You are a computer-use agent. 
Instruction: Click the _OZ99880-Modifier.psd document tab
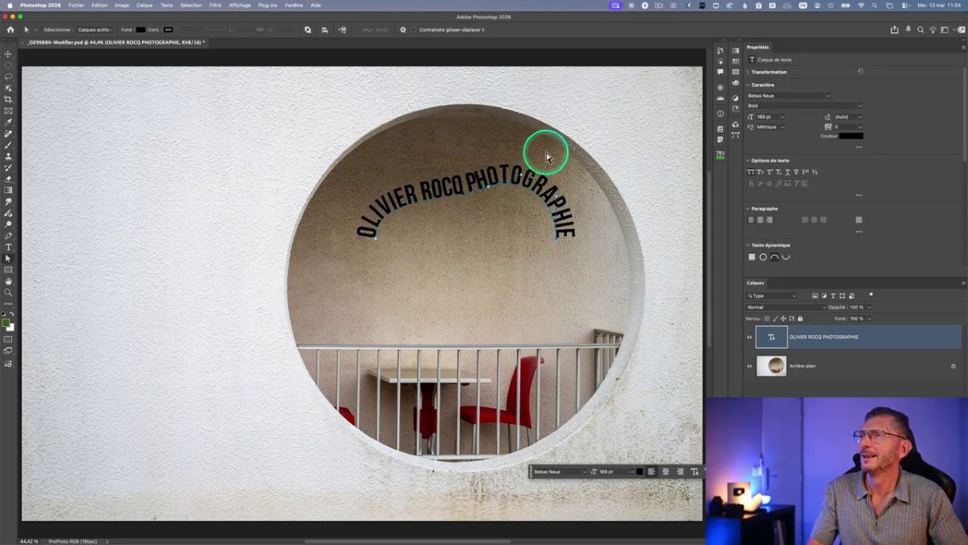click(x=115, y=42)
